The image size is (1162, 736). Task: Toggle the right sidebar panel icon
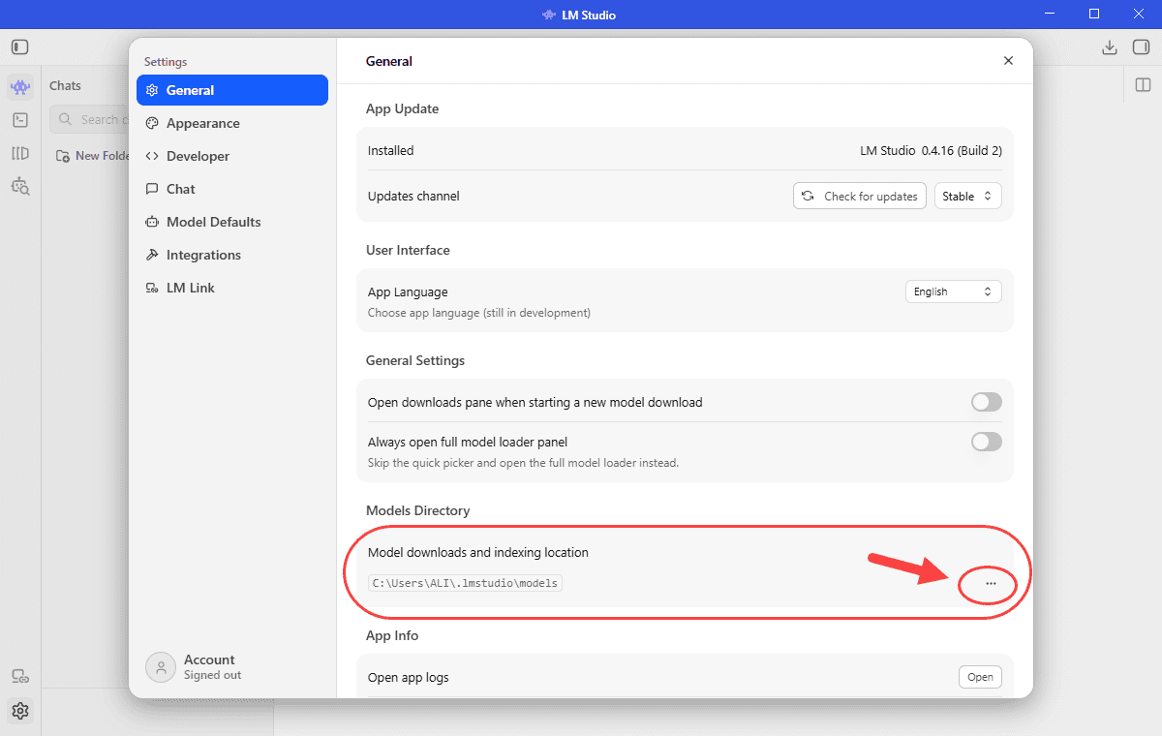1141,47
